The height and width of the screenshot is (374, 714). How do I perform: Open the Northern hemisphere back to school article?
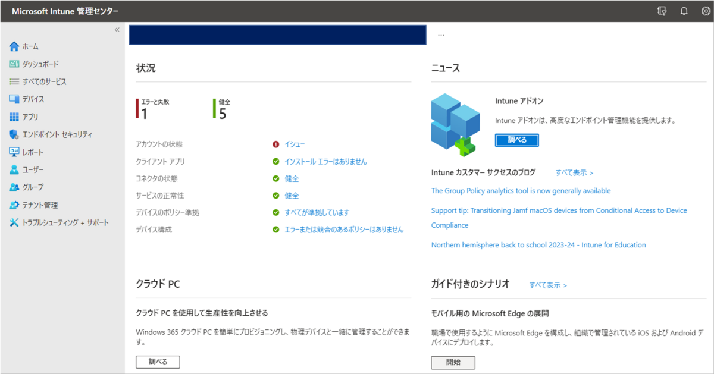(538, 245)
